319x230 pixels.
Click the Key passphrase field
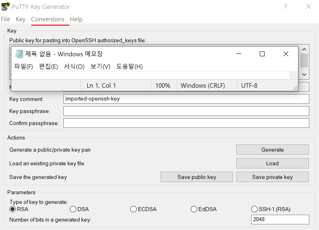pos(186,111)
